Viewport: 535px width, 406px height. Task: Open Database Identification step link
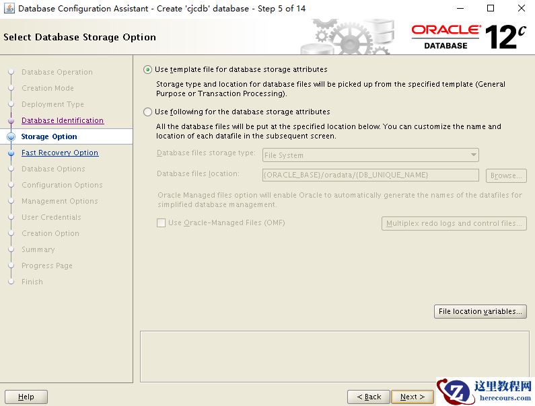pos(63,120)
